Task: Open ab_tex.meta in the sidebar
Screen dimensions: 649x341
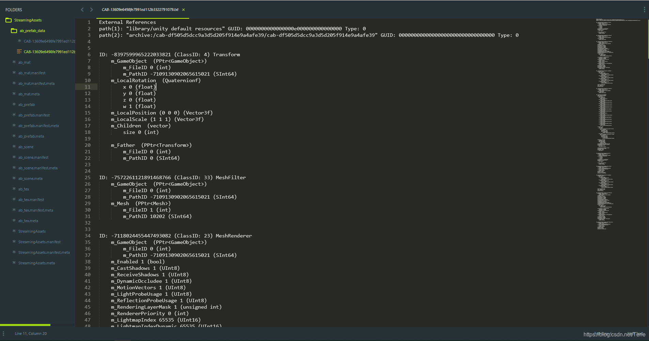Action: (28, 221)
